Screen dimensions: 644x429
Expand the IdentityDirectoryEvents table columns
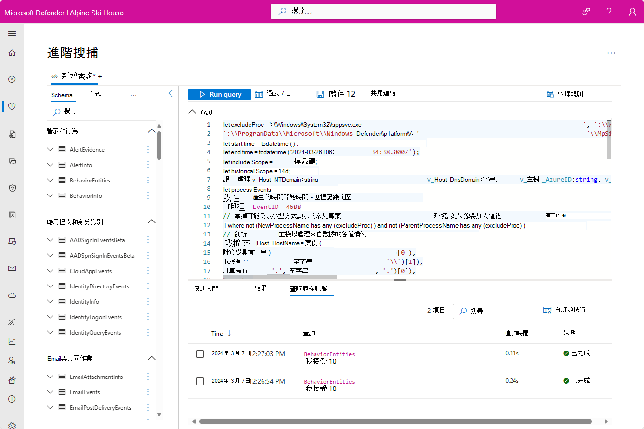50,286
